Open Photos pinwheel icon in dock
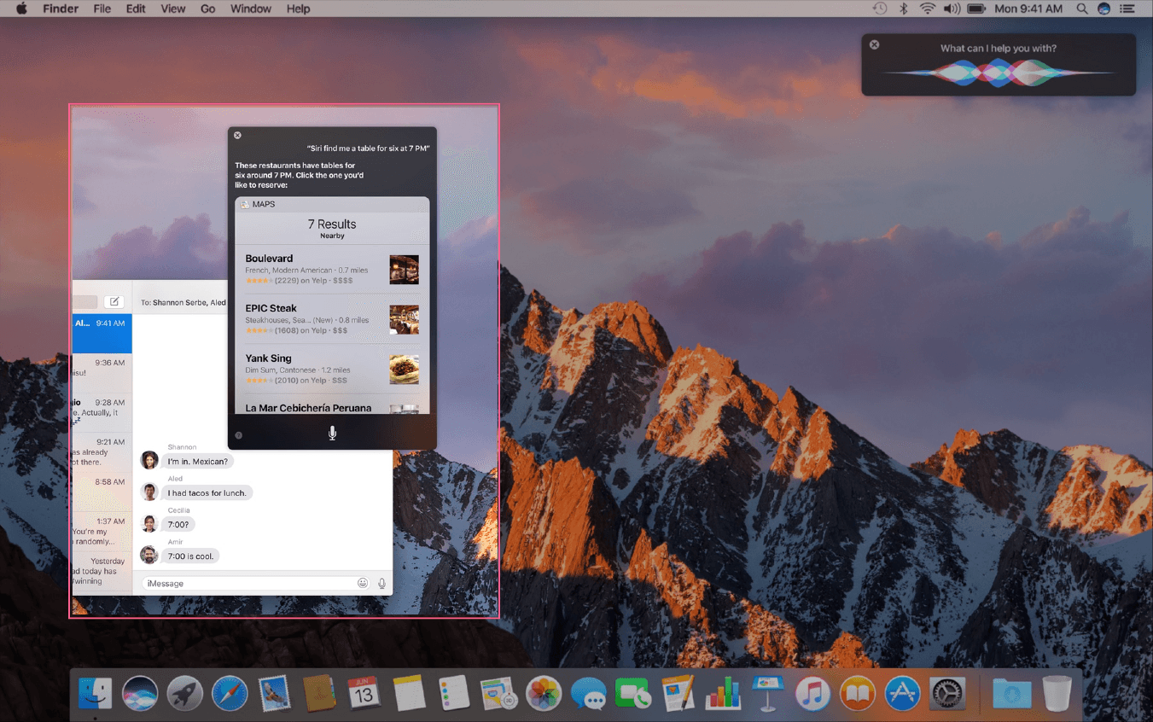Viewport: 1153px width, 722px height. [x=543, y=693]
